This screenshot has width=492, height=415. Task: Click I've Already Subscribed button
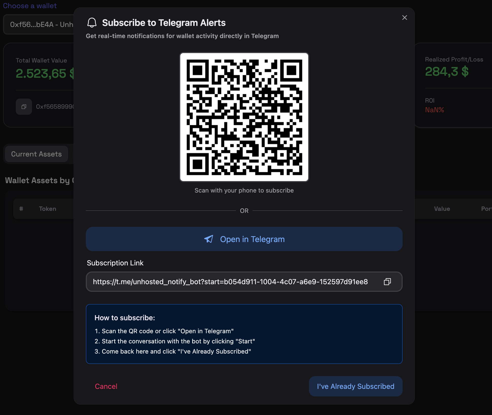coord(355,386)
